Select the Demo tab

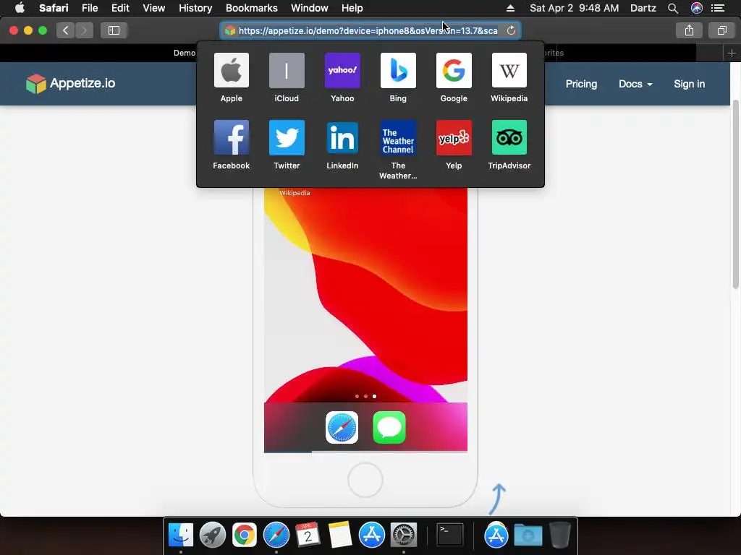point(185,53)
